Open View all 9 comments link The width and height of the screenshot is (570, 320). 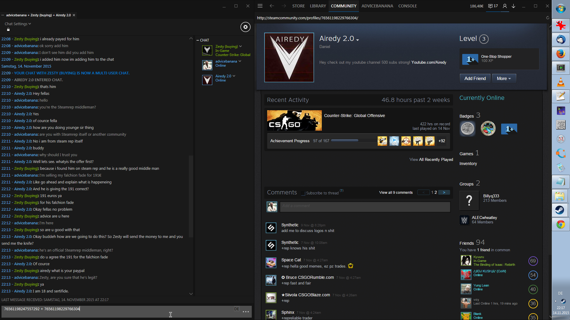396,193
